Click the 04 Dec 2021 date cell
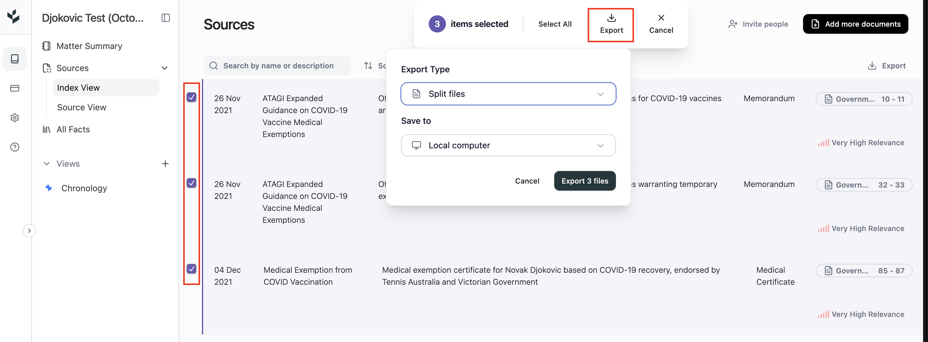 [x=228, y=276]
